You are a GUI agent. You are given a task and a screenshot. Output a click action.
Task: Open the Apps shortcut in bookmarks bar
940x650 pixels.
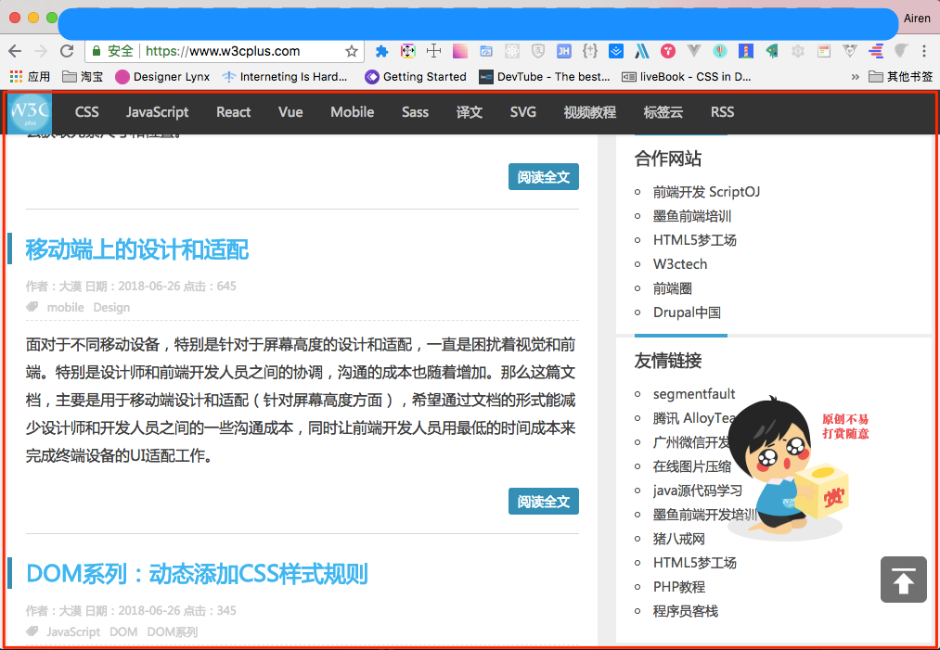point(30,77)
